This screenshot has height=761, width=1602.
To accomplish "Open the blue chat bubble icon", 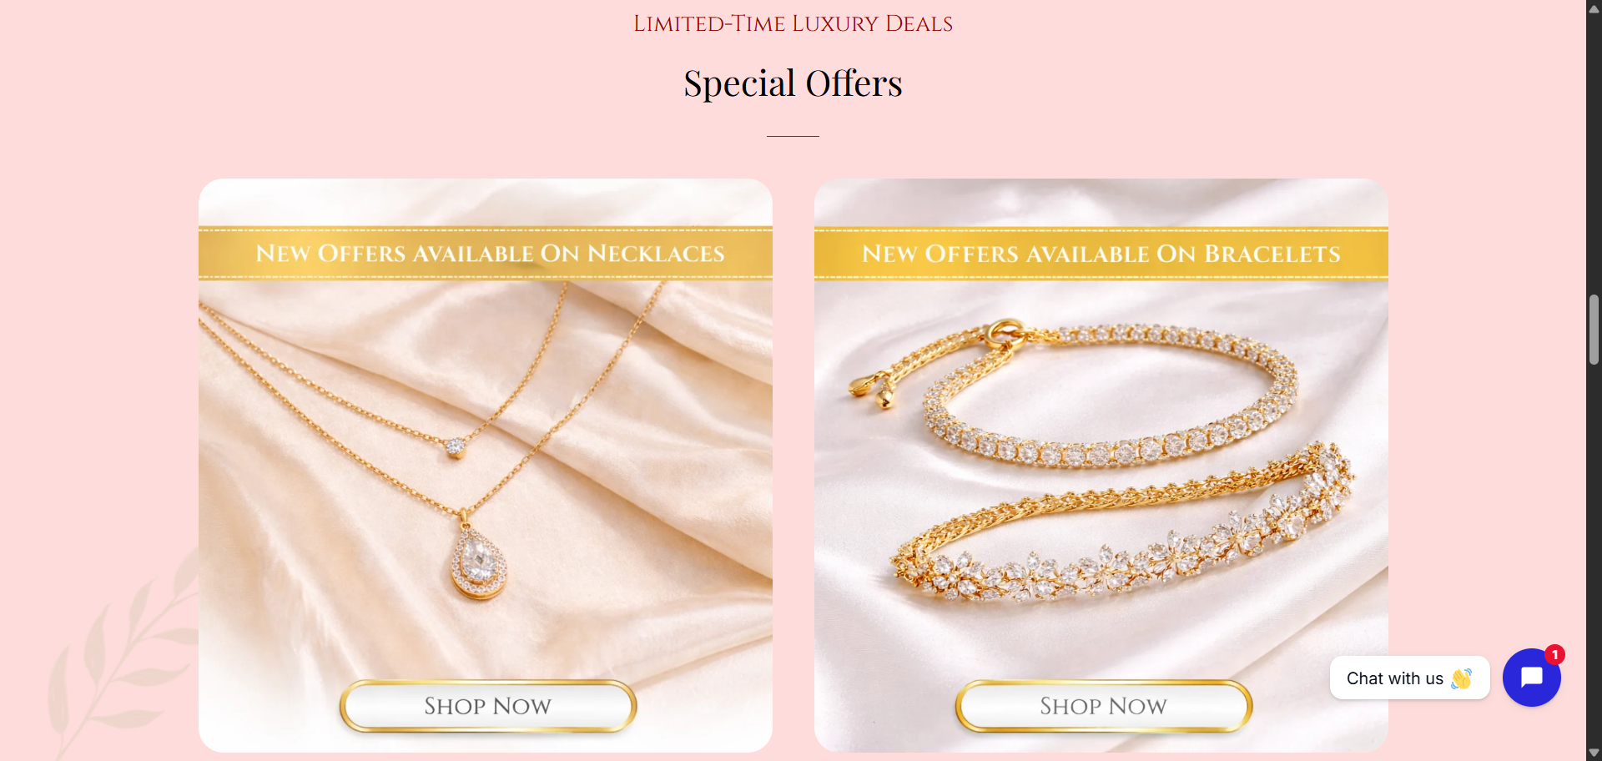I will point(1531,678).
